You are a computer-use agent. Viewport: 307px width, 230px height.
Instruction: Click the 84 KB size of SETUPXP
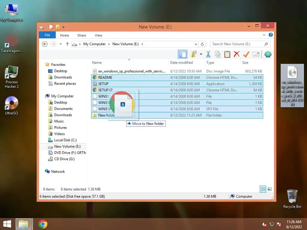coord(258,90)
